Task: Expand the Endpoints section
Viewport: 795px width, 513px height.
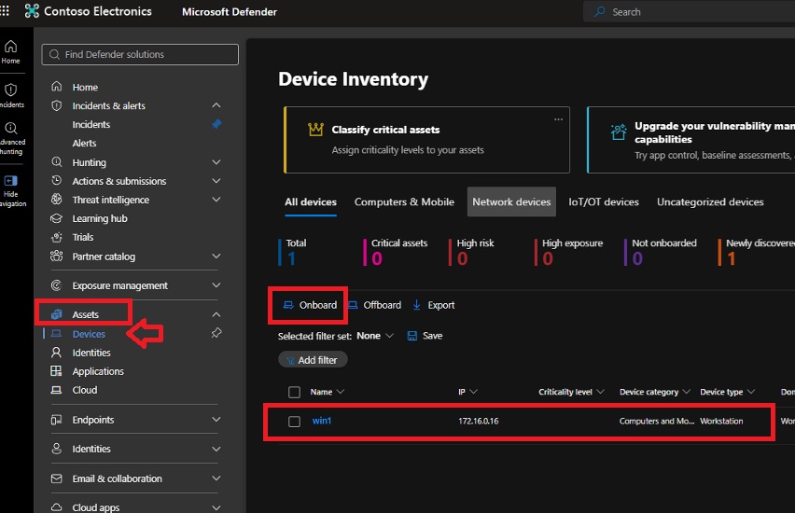Action: [216, 420]
